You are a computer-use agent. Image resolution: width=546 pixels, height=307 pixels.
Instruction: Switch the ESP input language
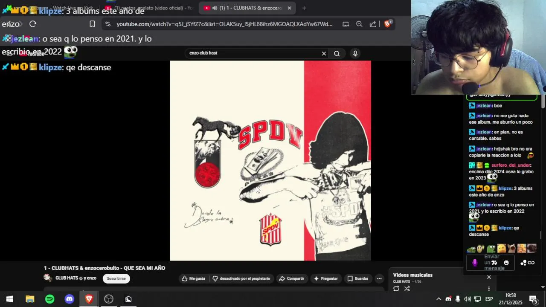tap(489, 299)
